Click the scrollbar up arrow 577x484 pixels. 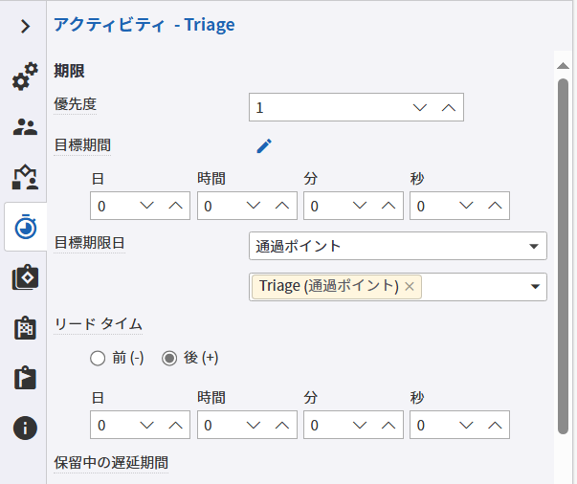pyautogui.click(x=563, y=66)
